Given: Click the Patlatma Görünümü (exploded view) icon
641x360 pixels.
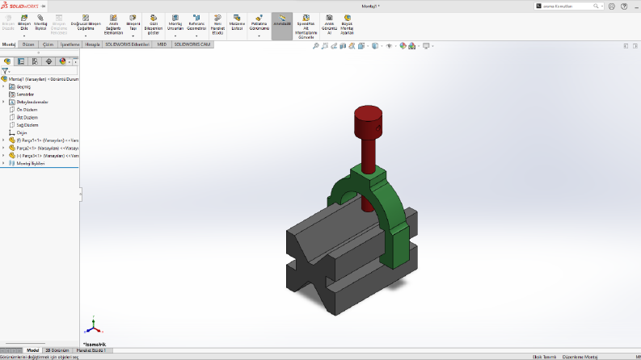Looking at the screenshot, I should [259, 18].
